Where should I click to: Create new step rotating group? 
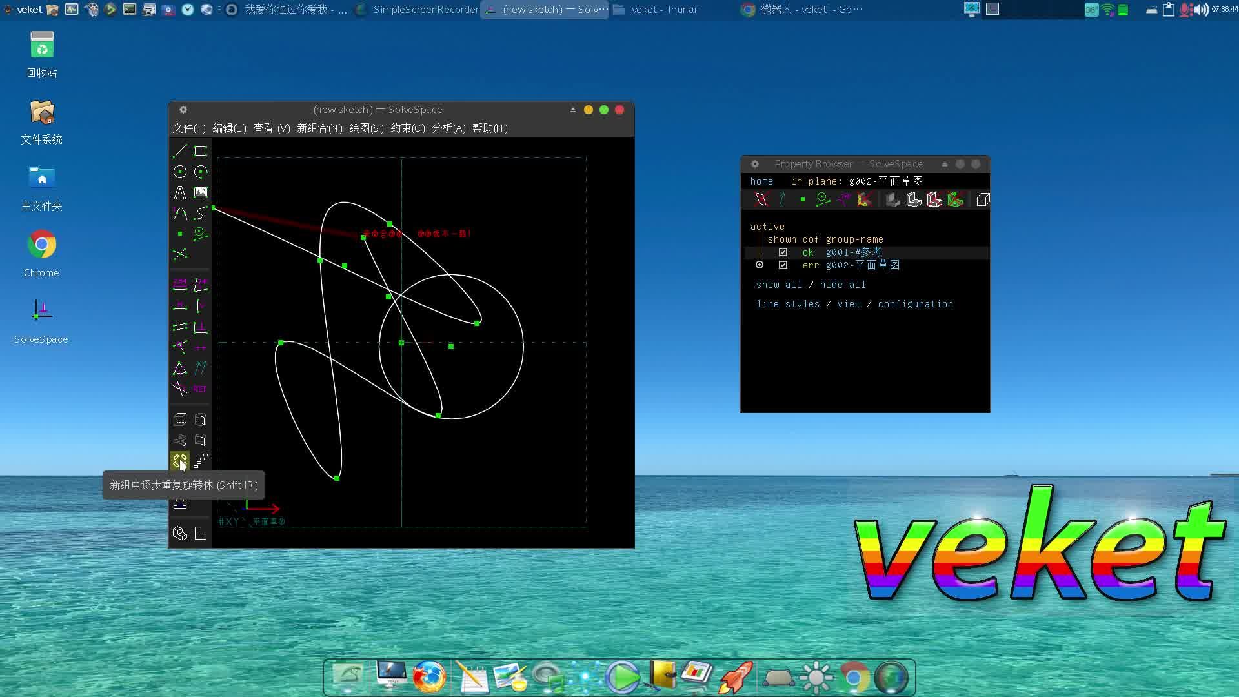point(180,461)
